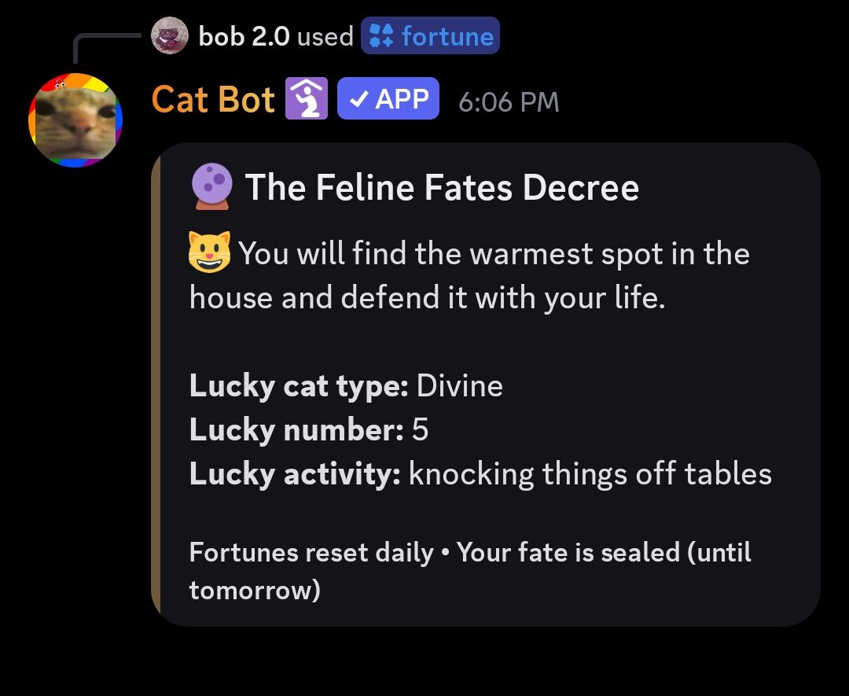Click the Lucky cat type Divine line
Image resolution: width=849 pixels, height=696 pixels.
346,386
